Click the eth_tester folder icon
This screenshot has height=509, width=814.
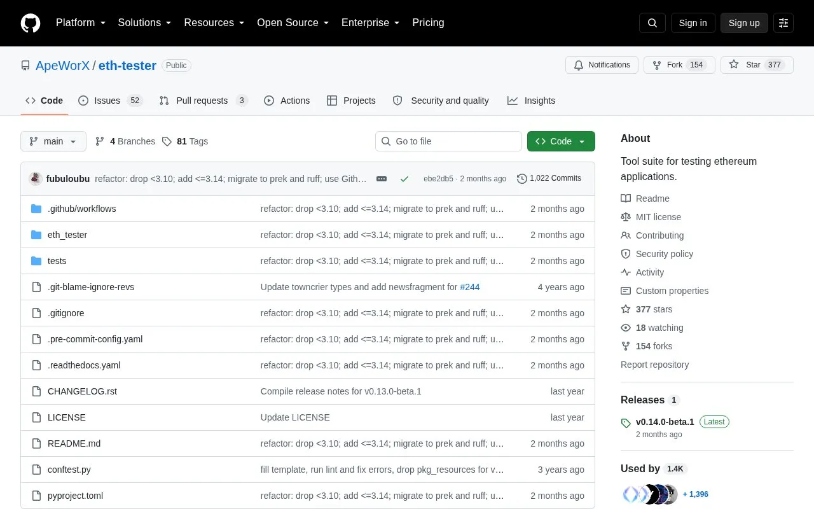coord(36,235)
